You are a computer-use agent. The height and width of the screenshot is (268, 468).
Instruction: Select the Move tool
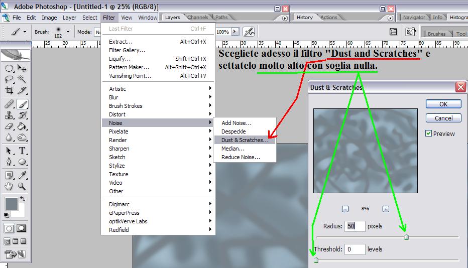pyautogui.click(x=22, y=68)
